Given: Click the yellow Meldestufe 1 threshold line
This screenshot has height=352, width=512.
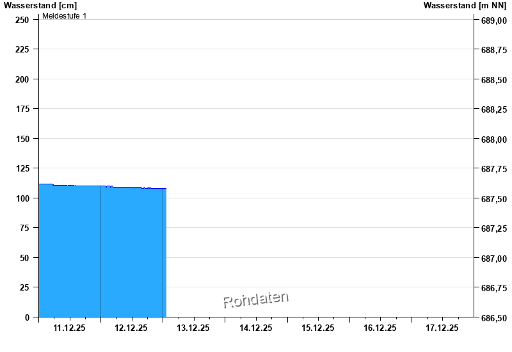Looking at the screenshot, I should (x=257, y=20).
